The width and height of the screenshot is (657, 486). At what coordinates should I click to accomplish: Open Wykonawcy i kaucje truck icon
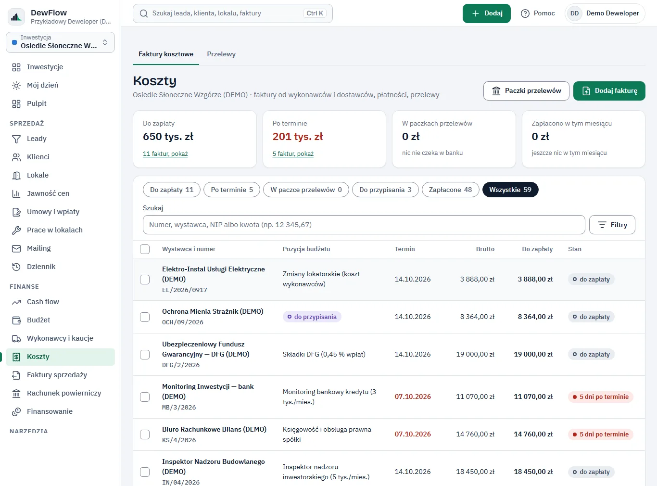(x=16, y=338)
